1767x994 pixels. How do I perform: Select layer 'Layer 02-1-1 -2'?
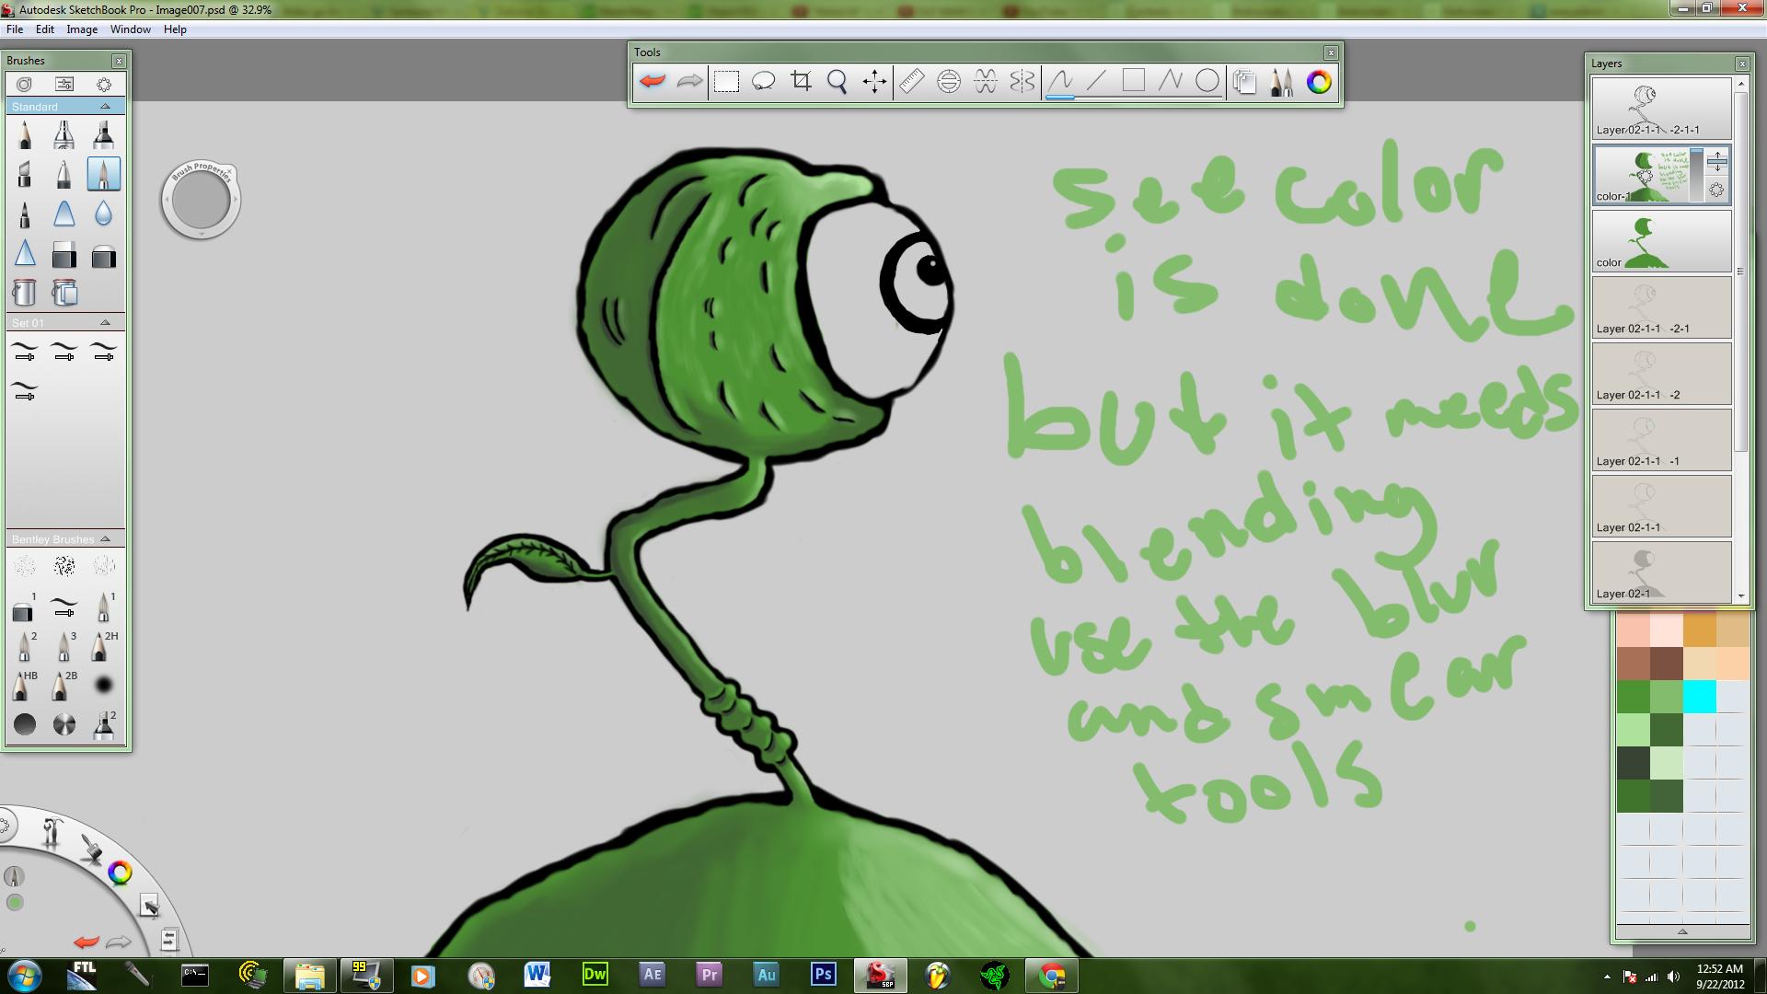click(x=1662, y=374)
